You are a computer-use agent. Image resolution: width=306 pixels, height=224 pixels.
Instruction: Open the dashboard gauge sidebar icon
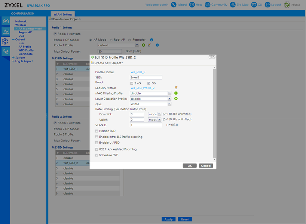(6, 21)
